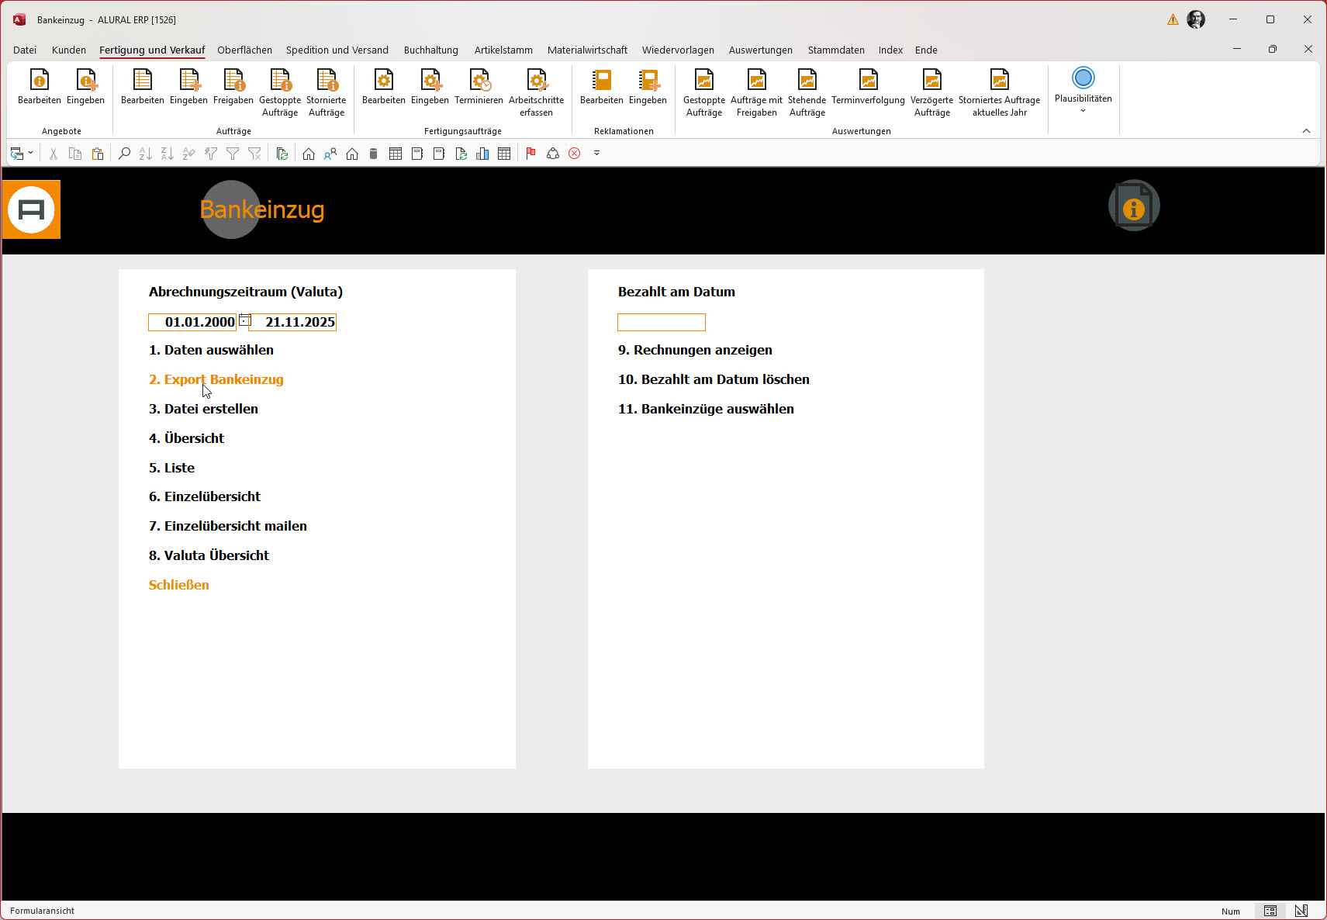Click the Schließen link

[179, 585]
